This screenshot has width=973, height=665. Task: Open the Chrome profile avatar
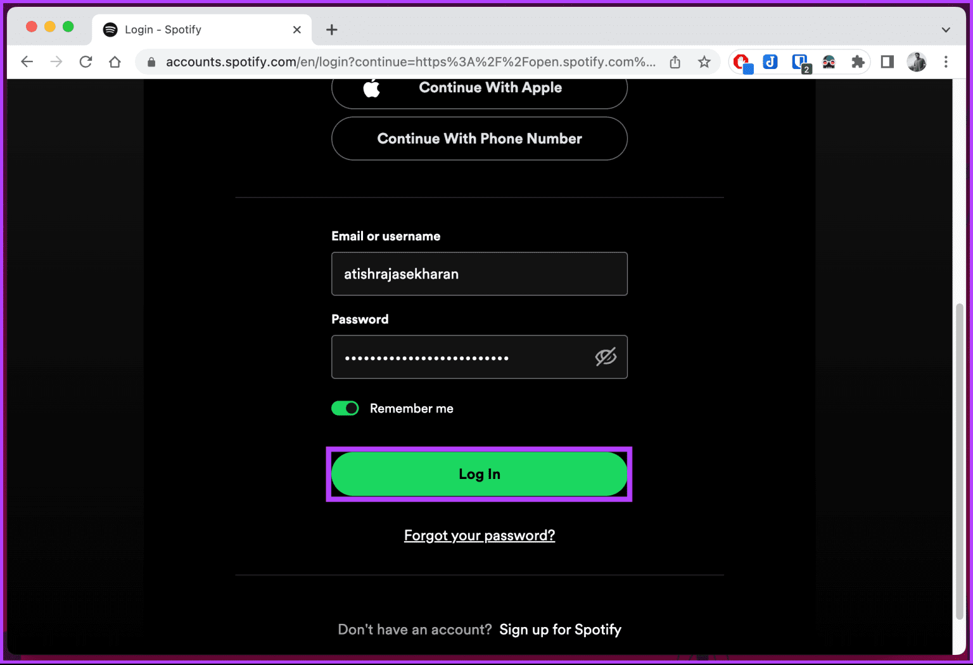click(x=917, y=62)
